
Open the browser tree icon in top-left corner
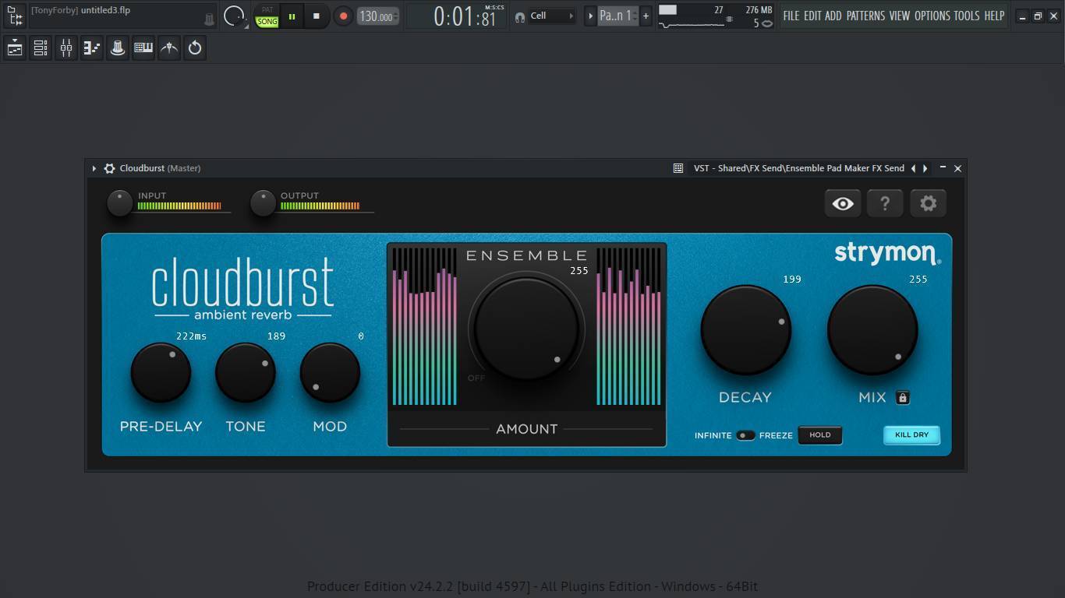[15, 16]
